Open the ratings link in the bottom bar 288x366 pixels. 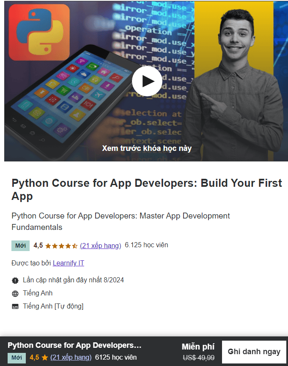point(71,358)
